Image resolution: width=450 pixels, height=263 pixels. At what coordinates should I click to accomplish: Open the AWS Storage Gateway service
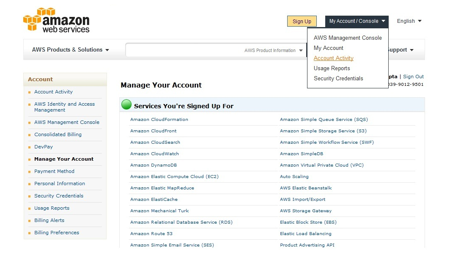(306, 211)
